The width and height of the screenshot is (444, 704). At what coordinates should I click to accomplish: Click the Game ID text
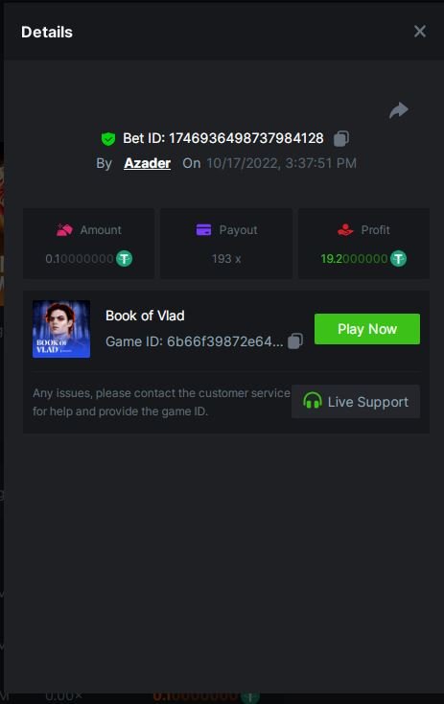[x=195, y=341]
